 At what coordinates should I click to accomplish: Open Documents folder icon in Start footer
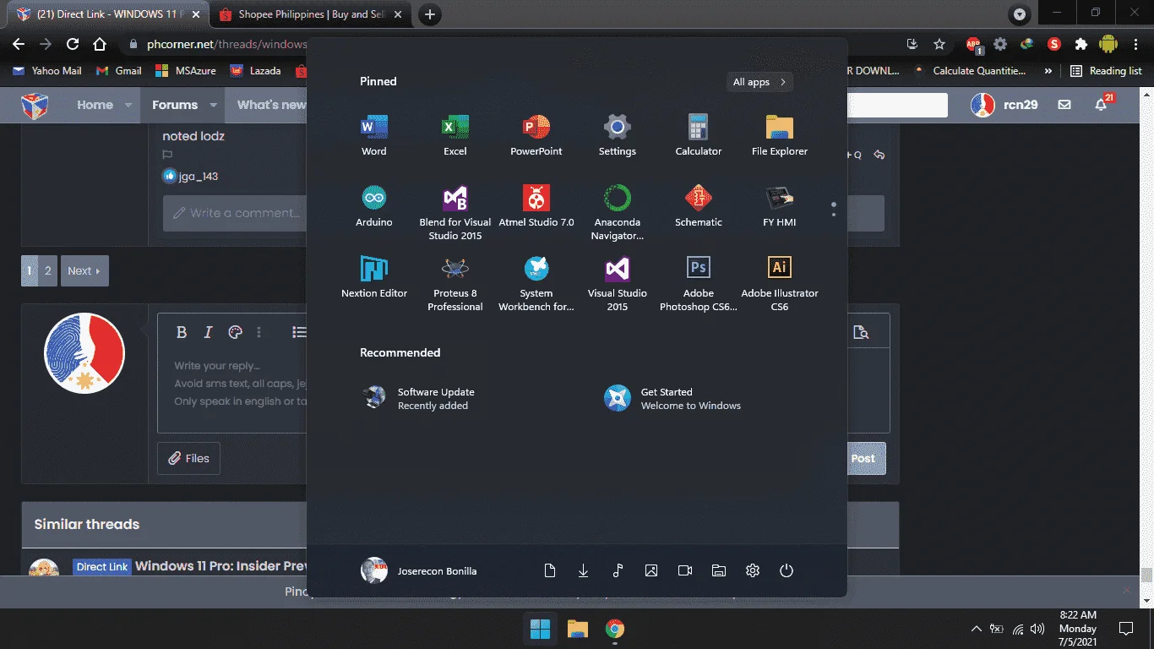coord(550,570)
